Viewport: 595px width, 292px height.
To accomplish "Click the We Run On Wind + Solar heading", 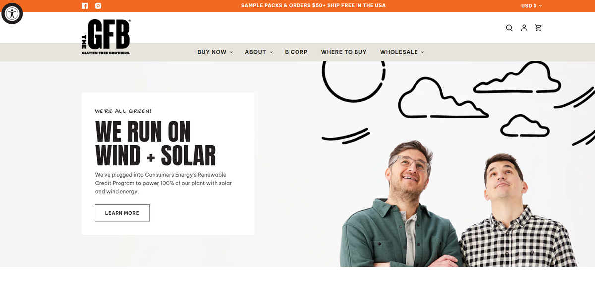I will point(155,143).
